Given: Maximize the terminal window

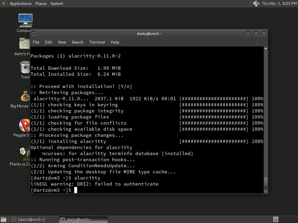Looking at the screenshot, I should coord(256,33).
